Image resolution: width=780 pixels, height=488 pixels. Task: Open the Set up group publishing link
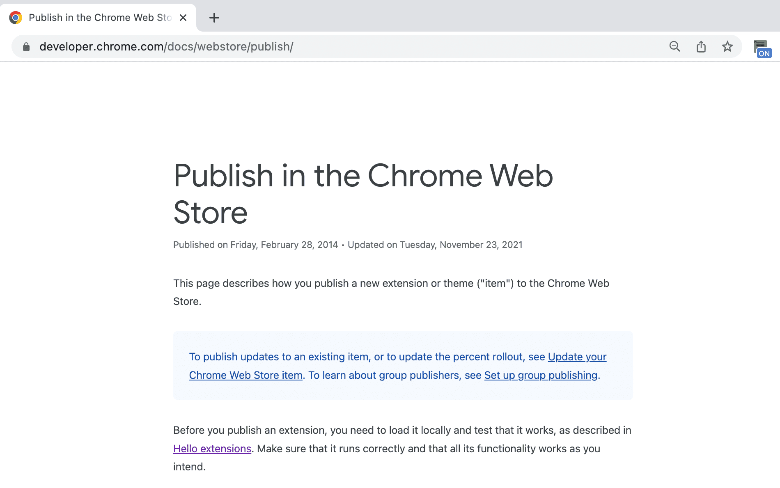click(541, 375)
